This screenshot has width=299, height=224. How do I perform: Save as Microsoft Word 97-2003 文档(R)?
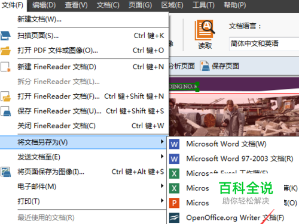(x=233, y=159)
